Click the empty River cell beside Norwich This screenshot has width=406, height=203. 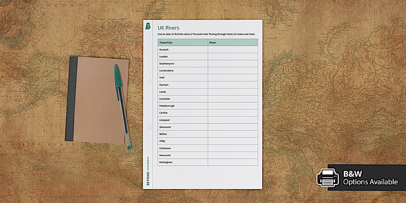click(233, 50)
